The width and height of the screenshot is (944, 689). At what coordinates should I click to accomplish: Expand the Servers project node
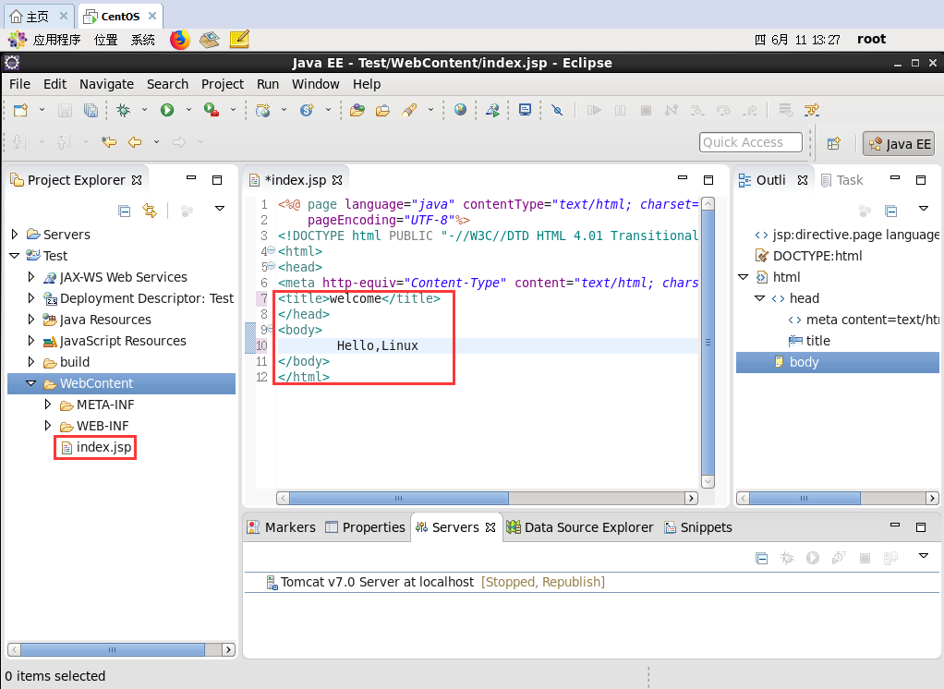[15, 235]
